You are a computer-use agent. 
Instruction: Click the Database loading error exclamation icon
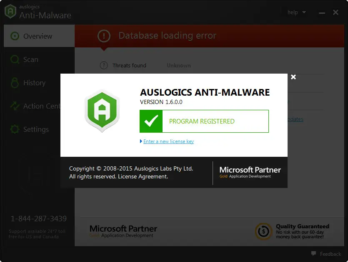104,36
